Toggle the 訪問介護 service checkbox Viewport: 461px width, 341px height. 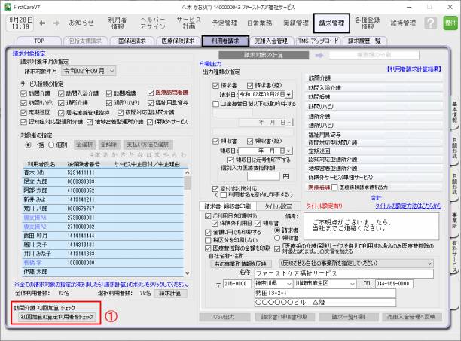[25, 91]
